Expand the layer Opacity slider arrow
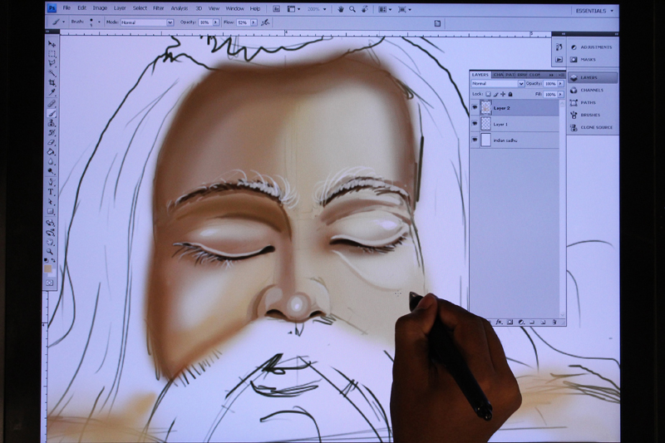 (560, 84)
